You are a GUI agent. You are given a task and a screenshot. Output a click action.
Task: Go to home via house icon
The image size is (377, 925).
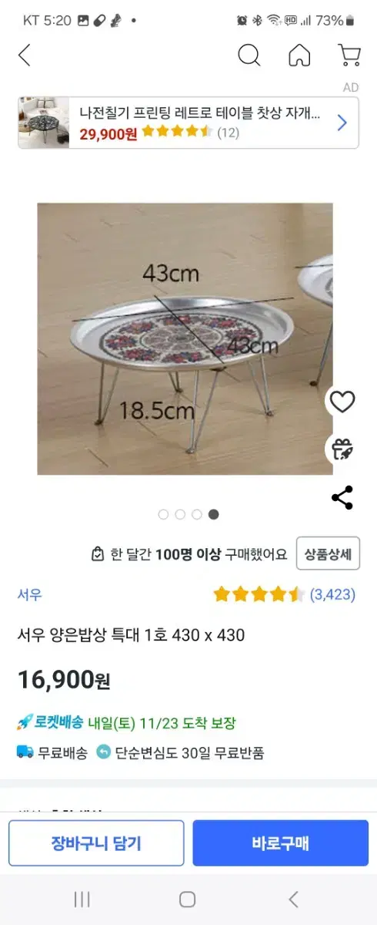pyautogui.click(x=299, y=55)
